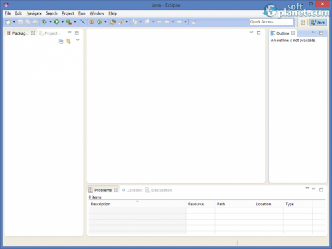
Task: Switch to the Project Explorer tab
Action: tap(50, 33)
